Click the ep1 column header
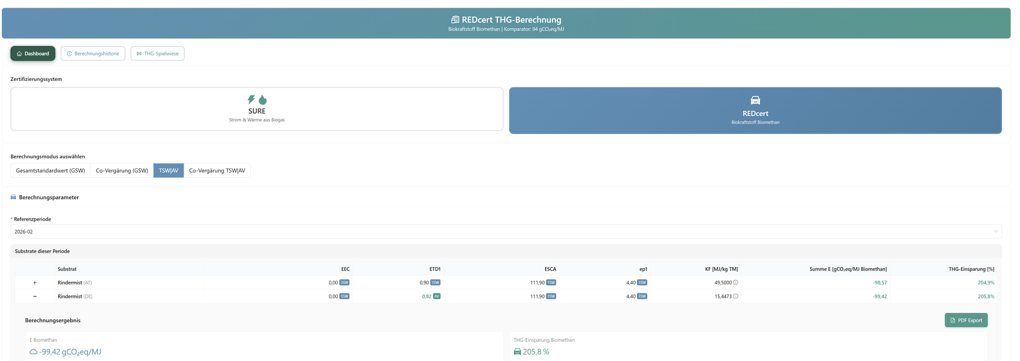The image size is (1020, 361). 643,269
